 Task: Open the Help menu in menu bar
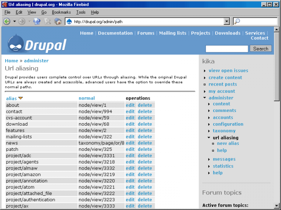(x=95, y=12)
